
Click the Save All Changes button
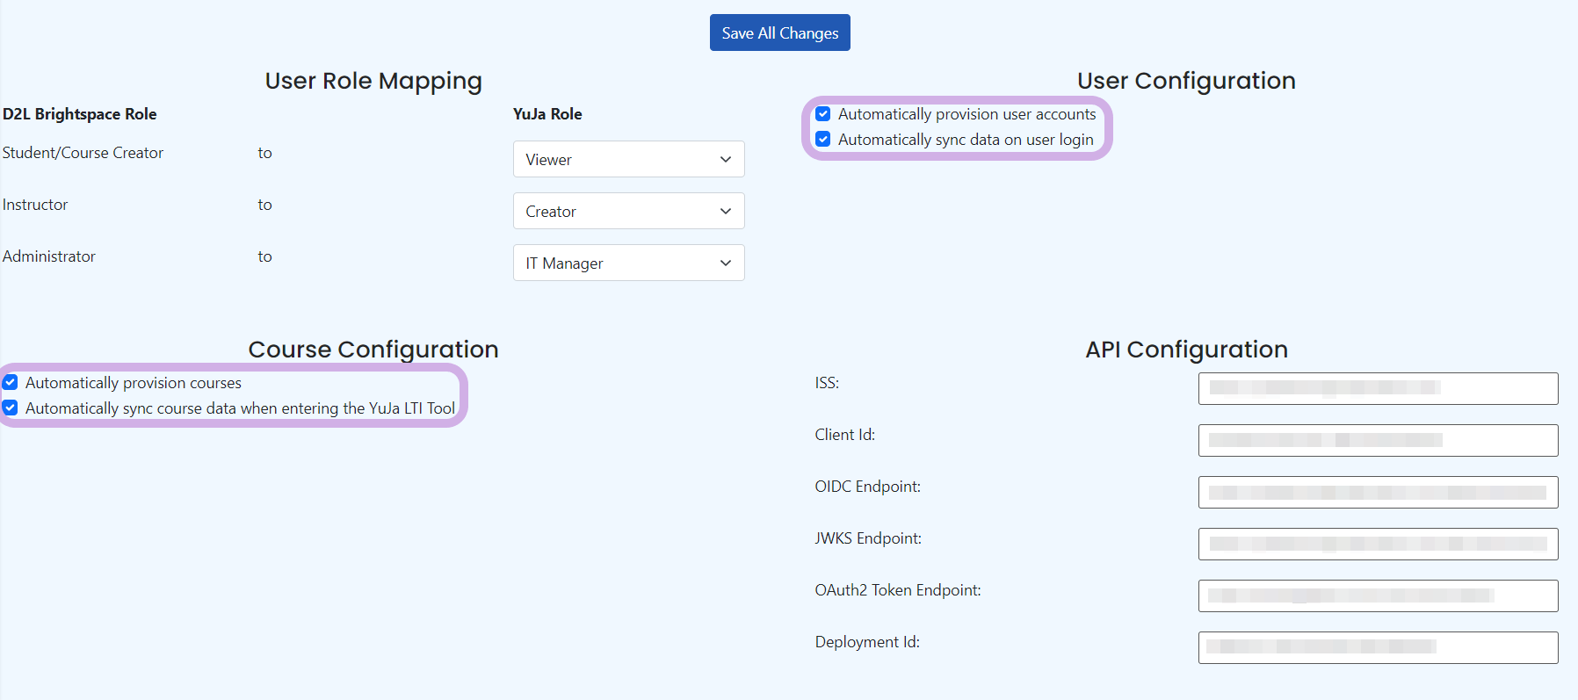(x=779, y=32)
